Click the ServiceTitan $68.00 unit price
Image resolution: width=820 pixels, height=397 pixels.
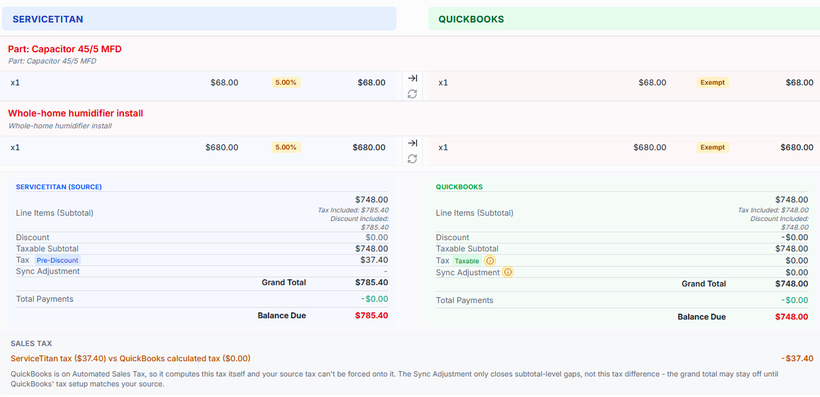click(225, 83)
